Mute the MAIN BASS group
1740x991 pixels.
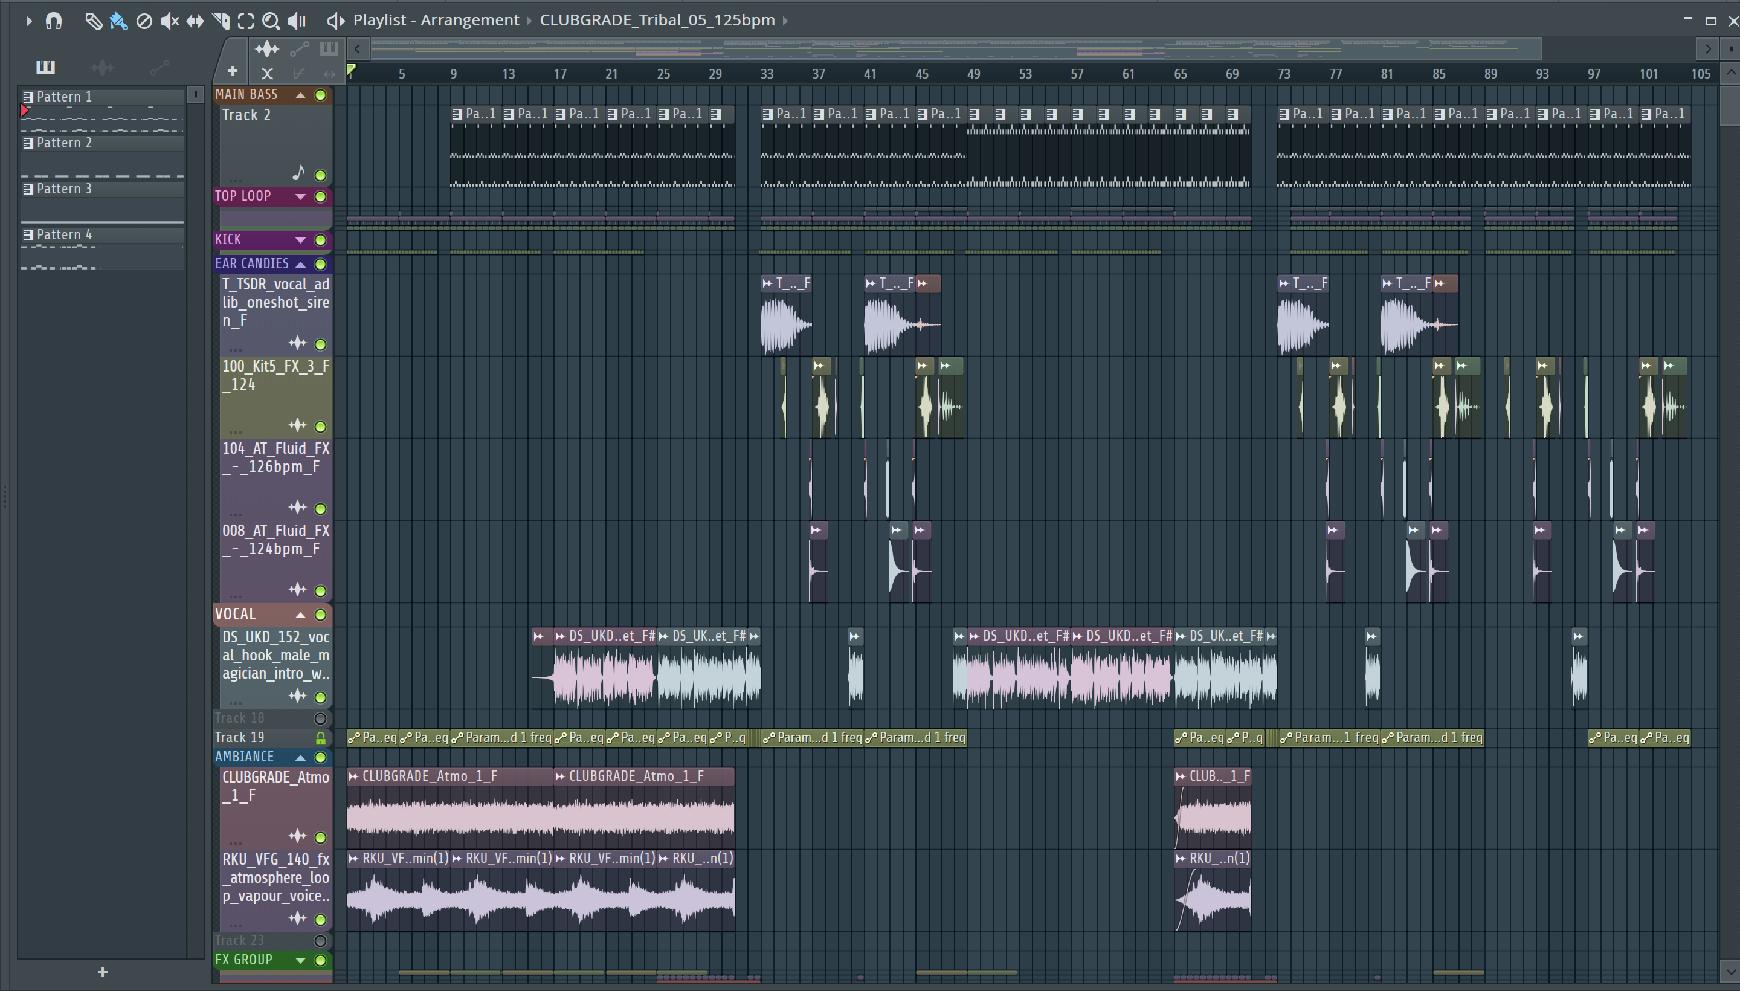coord(320,95)
